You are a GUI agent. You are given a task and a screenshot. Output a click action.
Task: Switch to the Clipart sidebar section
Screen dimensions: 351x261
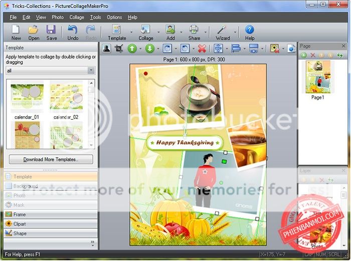[x=51, y=223]
